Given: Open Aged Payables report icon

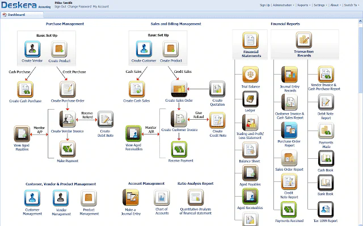Looking at the screenshot, I should click(x=250, y=173).
